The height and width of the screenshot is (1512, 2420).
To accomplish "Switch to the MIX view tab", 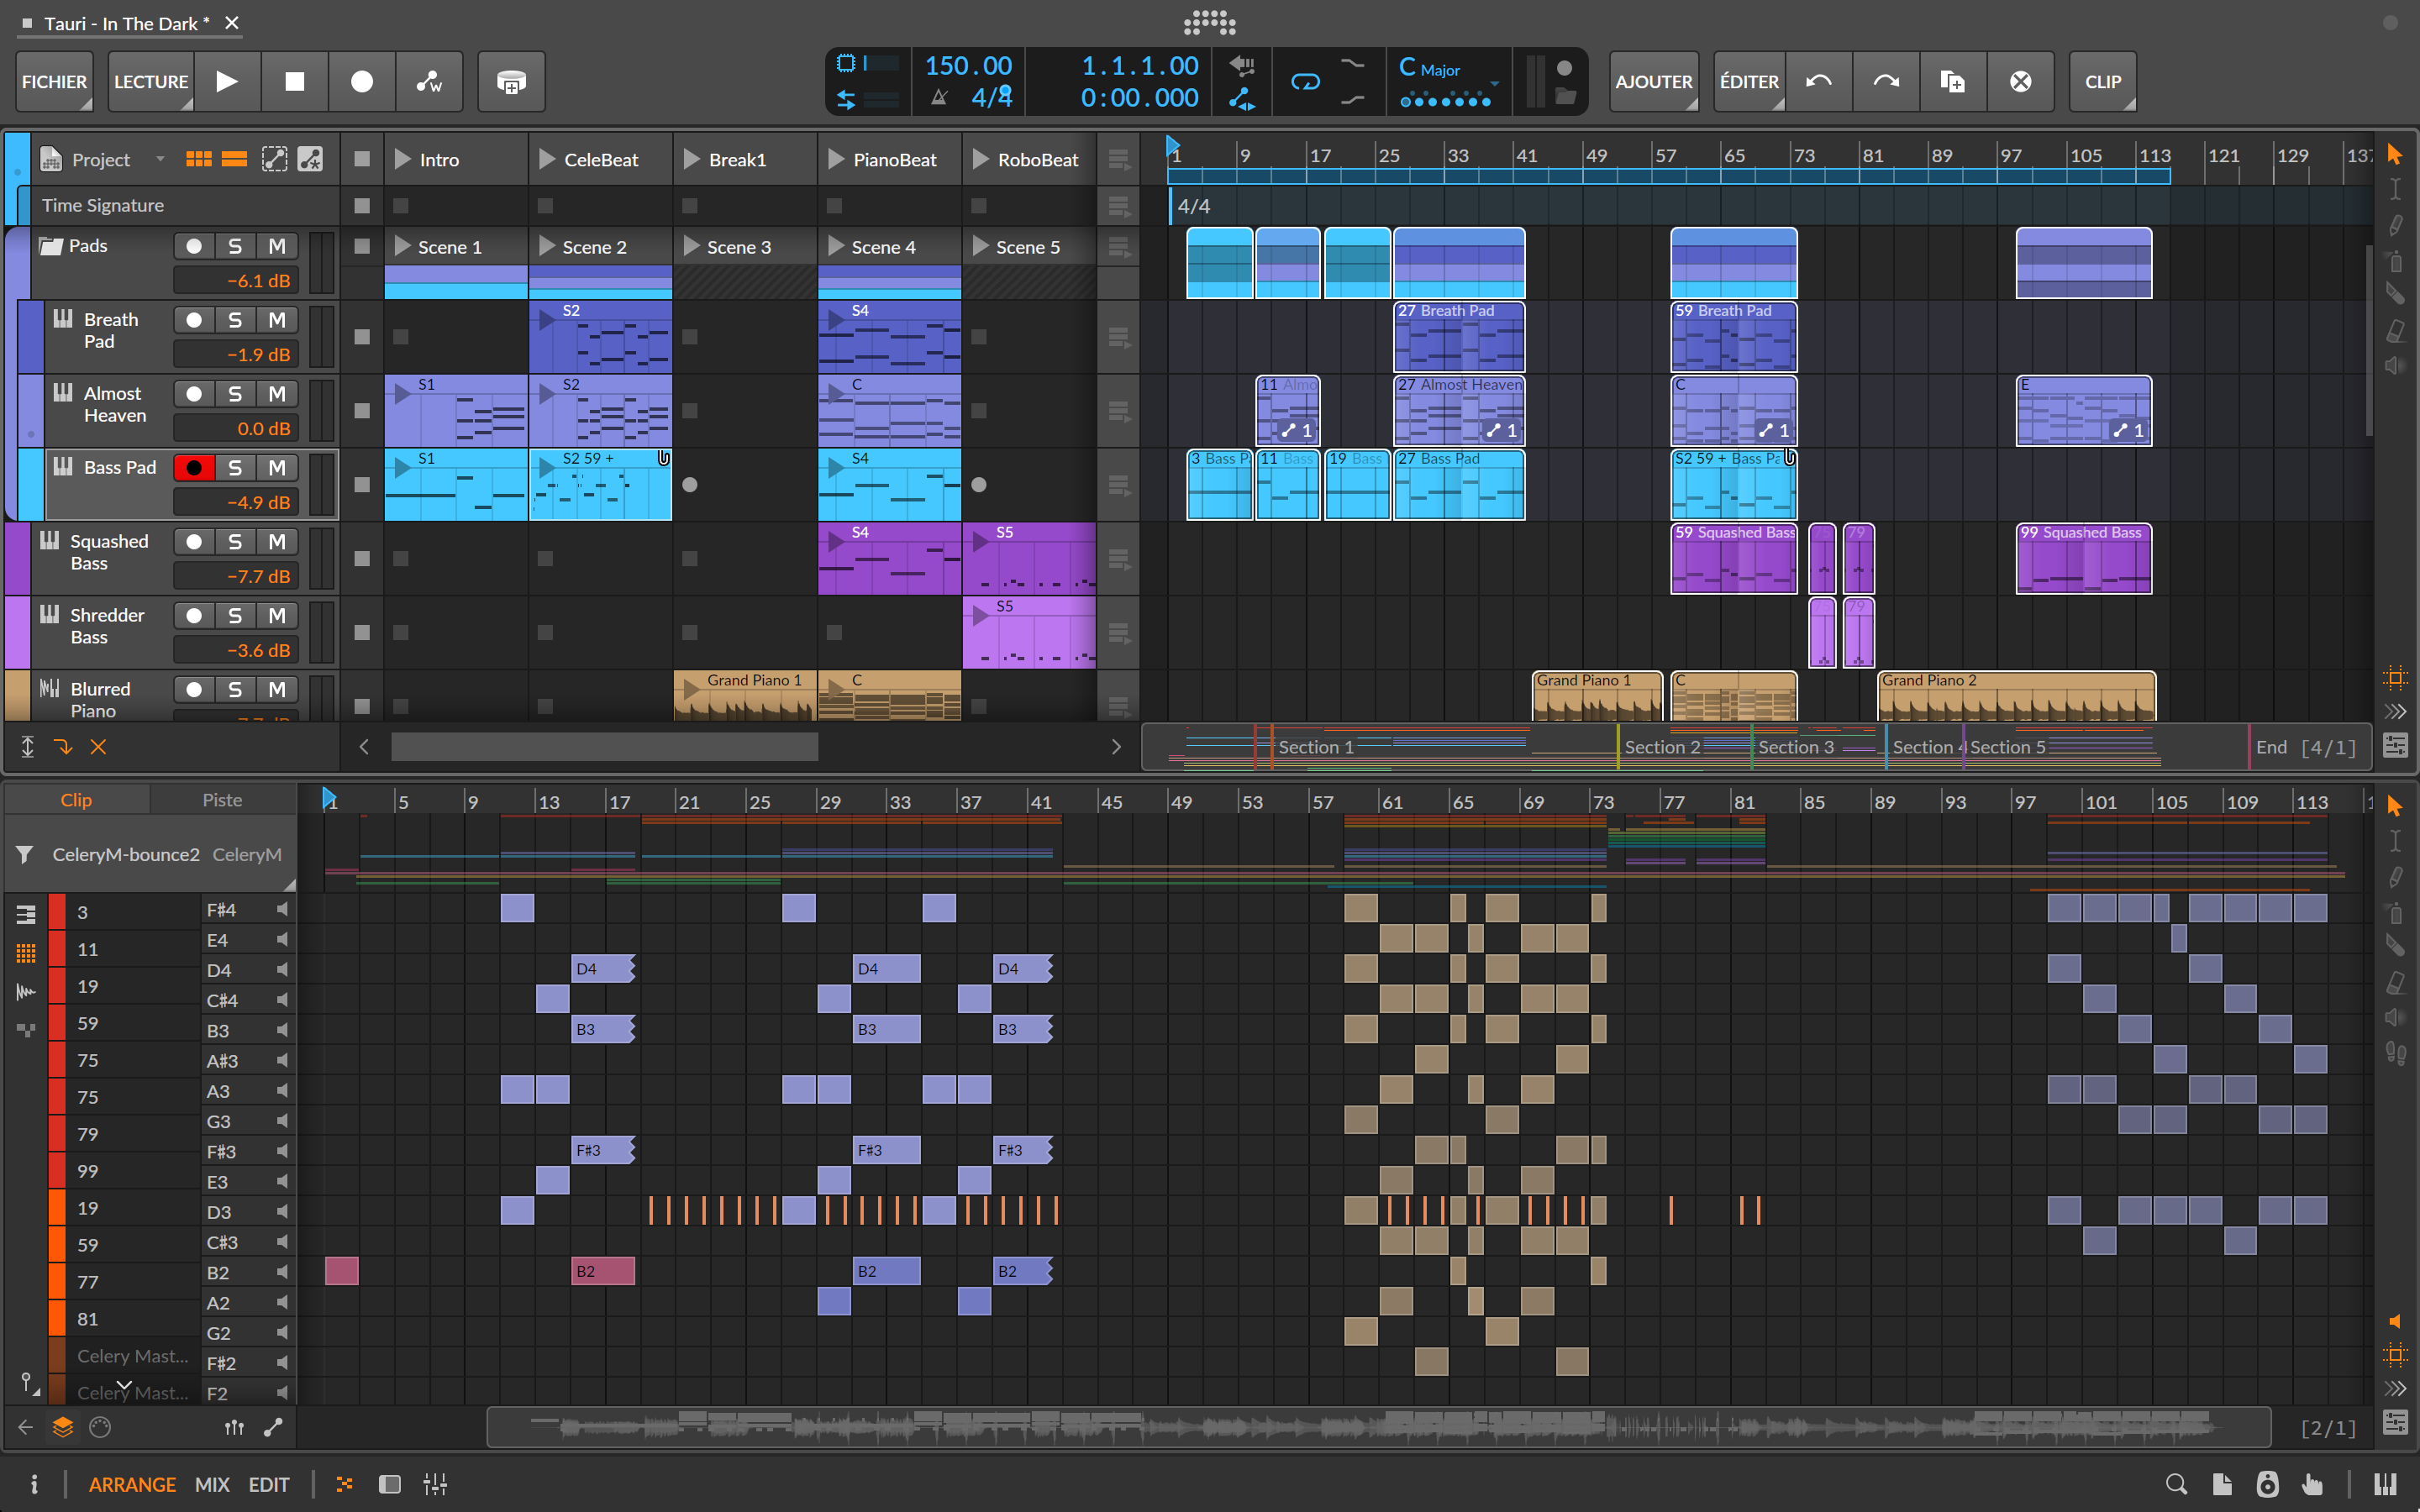I will coord(211,1484).
